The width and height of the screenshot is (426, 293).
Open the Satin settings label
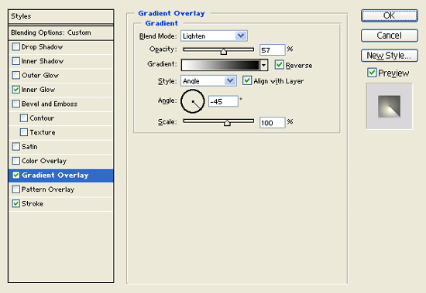[x=29, y=147]
